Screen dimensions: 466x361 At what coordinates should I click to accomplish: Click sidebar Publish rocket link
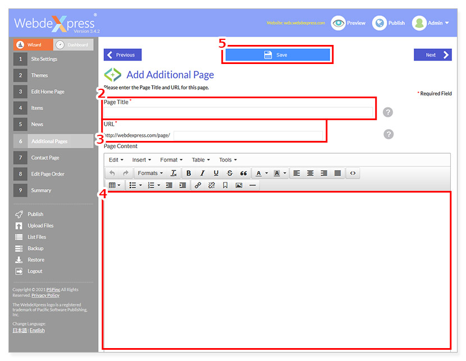coord(29,214)
